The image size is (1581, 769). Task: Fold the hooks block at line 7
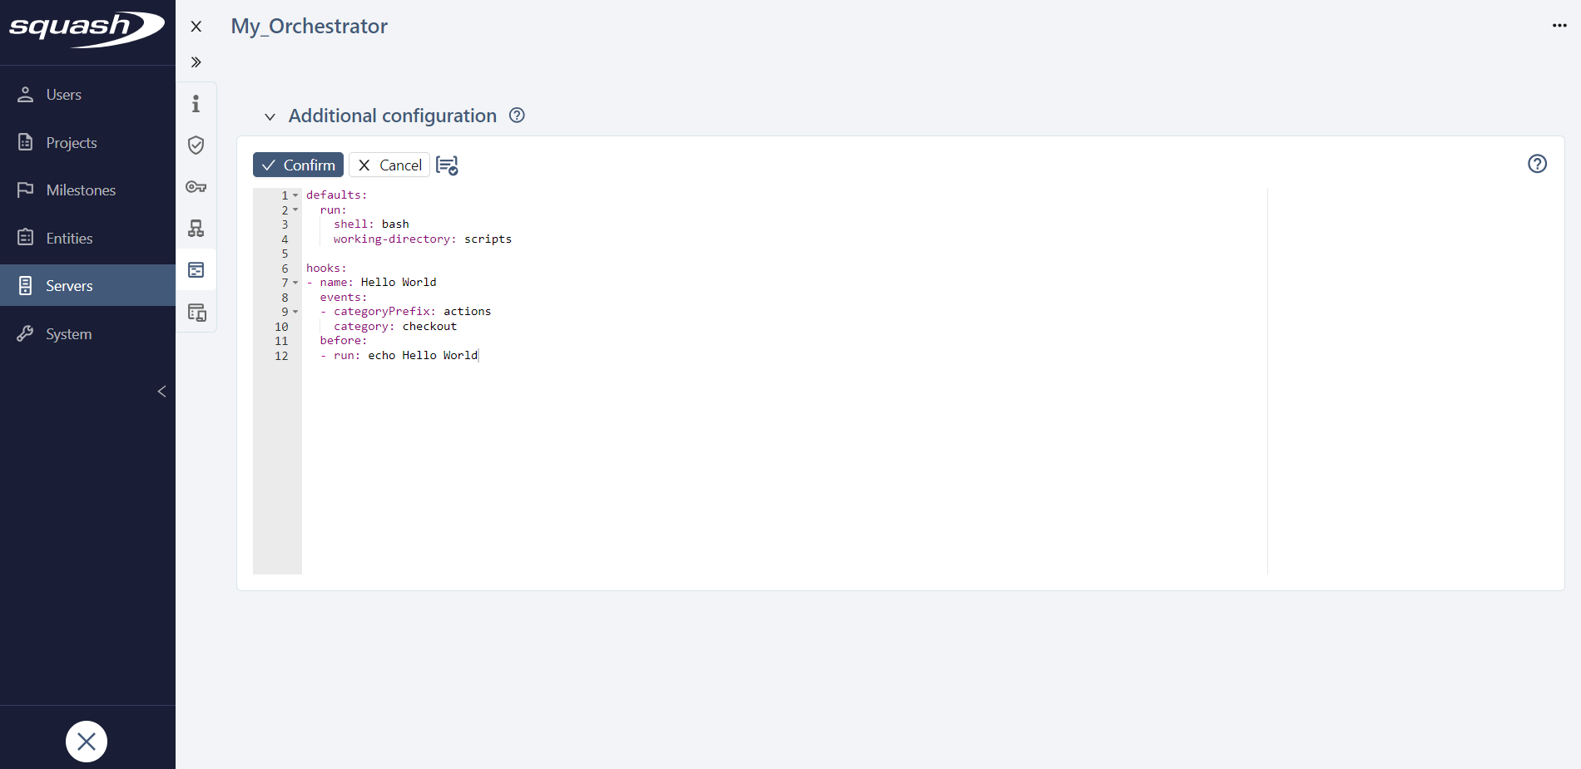pyautogui.click(x=295, y=283)
